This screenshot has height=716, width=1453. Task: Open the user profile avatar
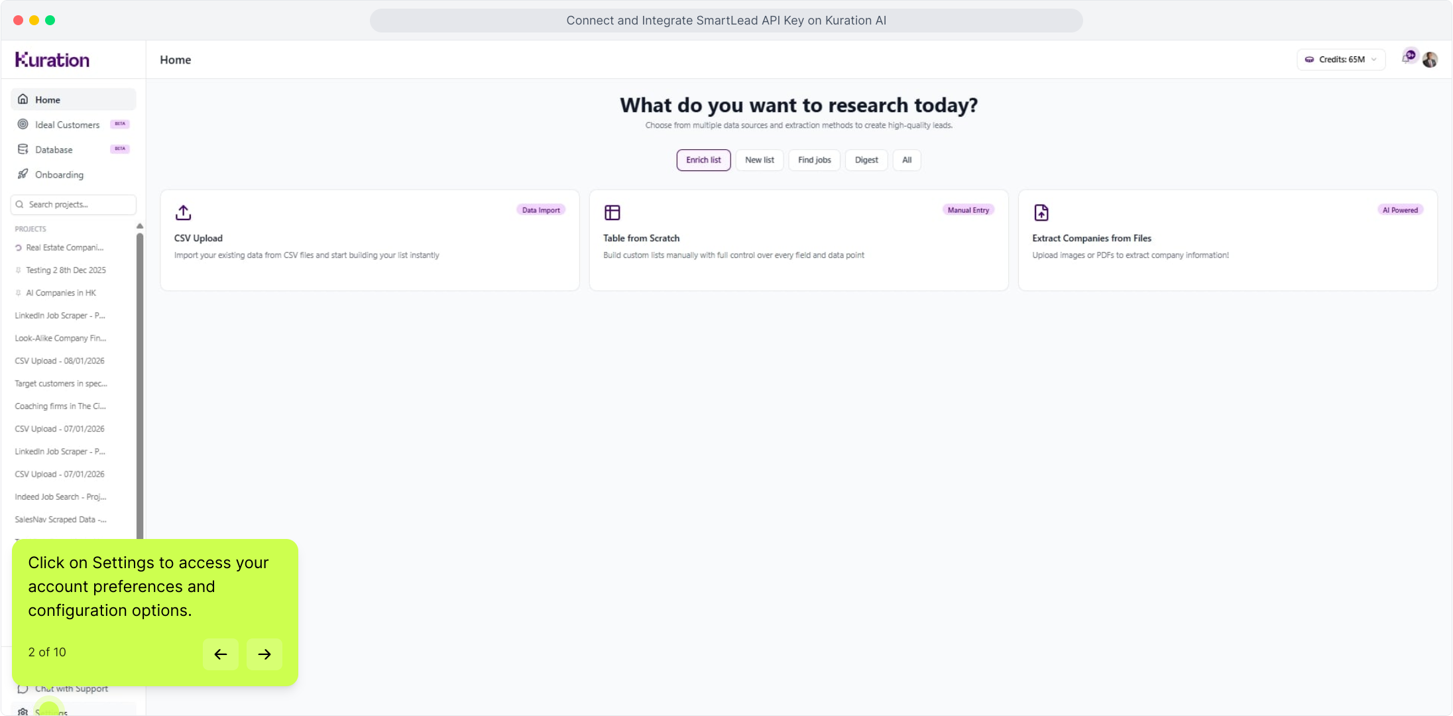[x=1430, y=60]
